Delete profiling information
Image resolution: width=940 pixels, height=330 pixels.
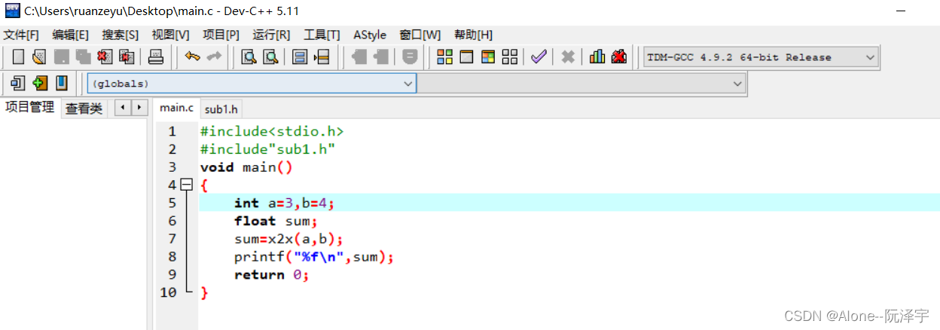click(619, 57)
